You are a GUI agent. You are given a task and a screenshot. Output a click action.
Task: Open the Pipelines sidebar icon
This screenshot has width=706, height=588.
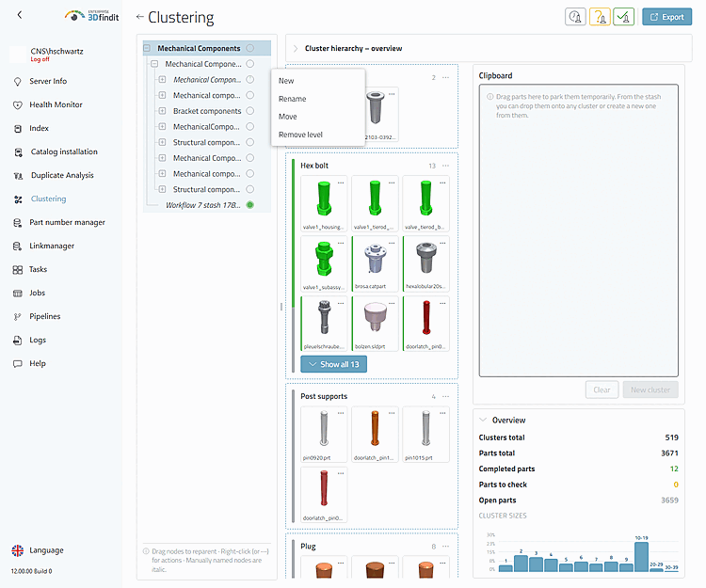click(18, 317)
